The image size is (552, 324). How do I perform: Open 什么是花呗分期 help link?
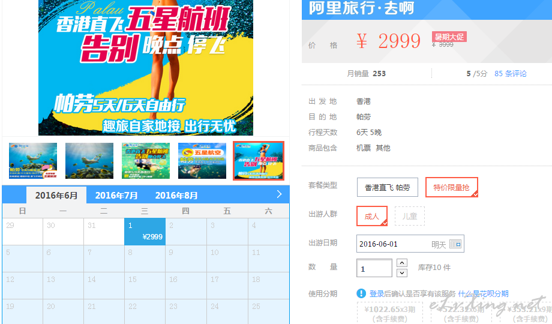(x=484, y=294)
